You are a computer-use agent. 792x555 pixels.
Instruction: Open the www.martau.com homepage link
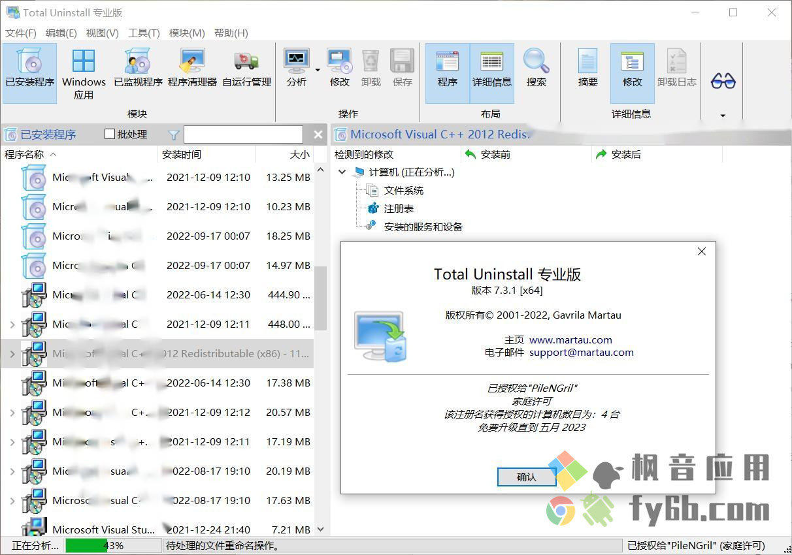[570, 340]
